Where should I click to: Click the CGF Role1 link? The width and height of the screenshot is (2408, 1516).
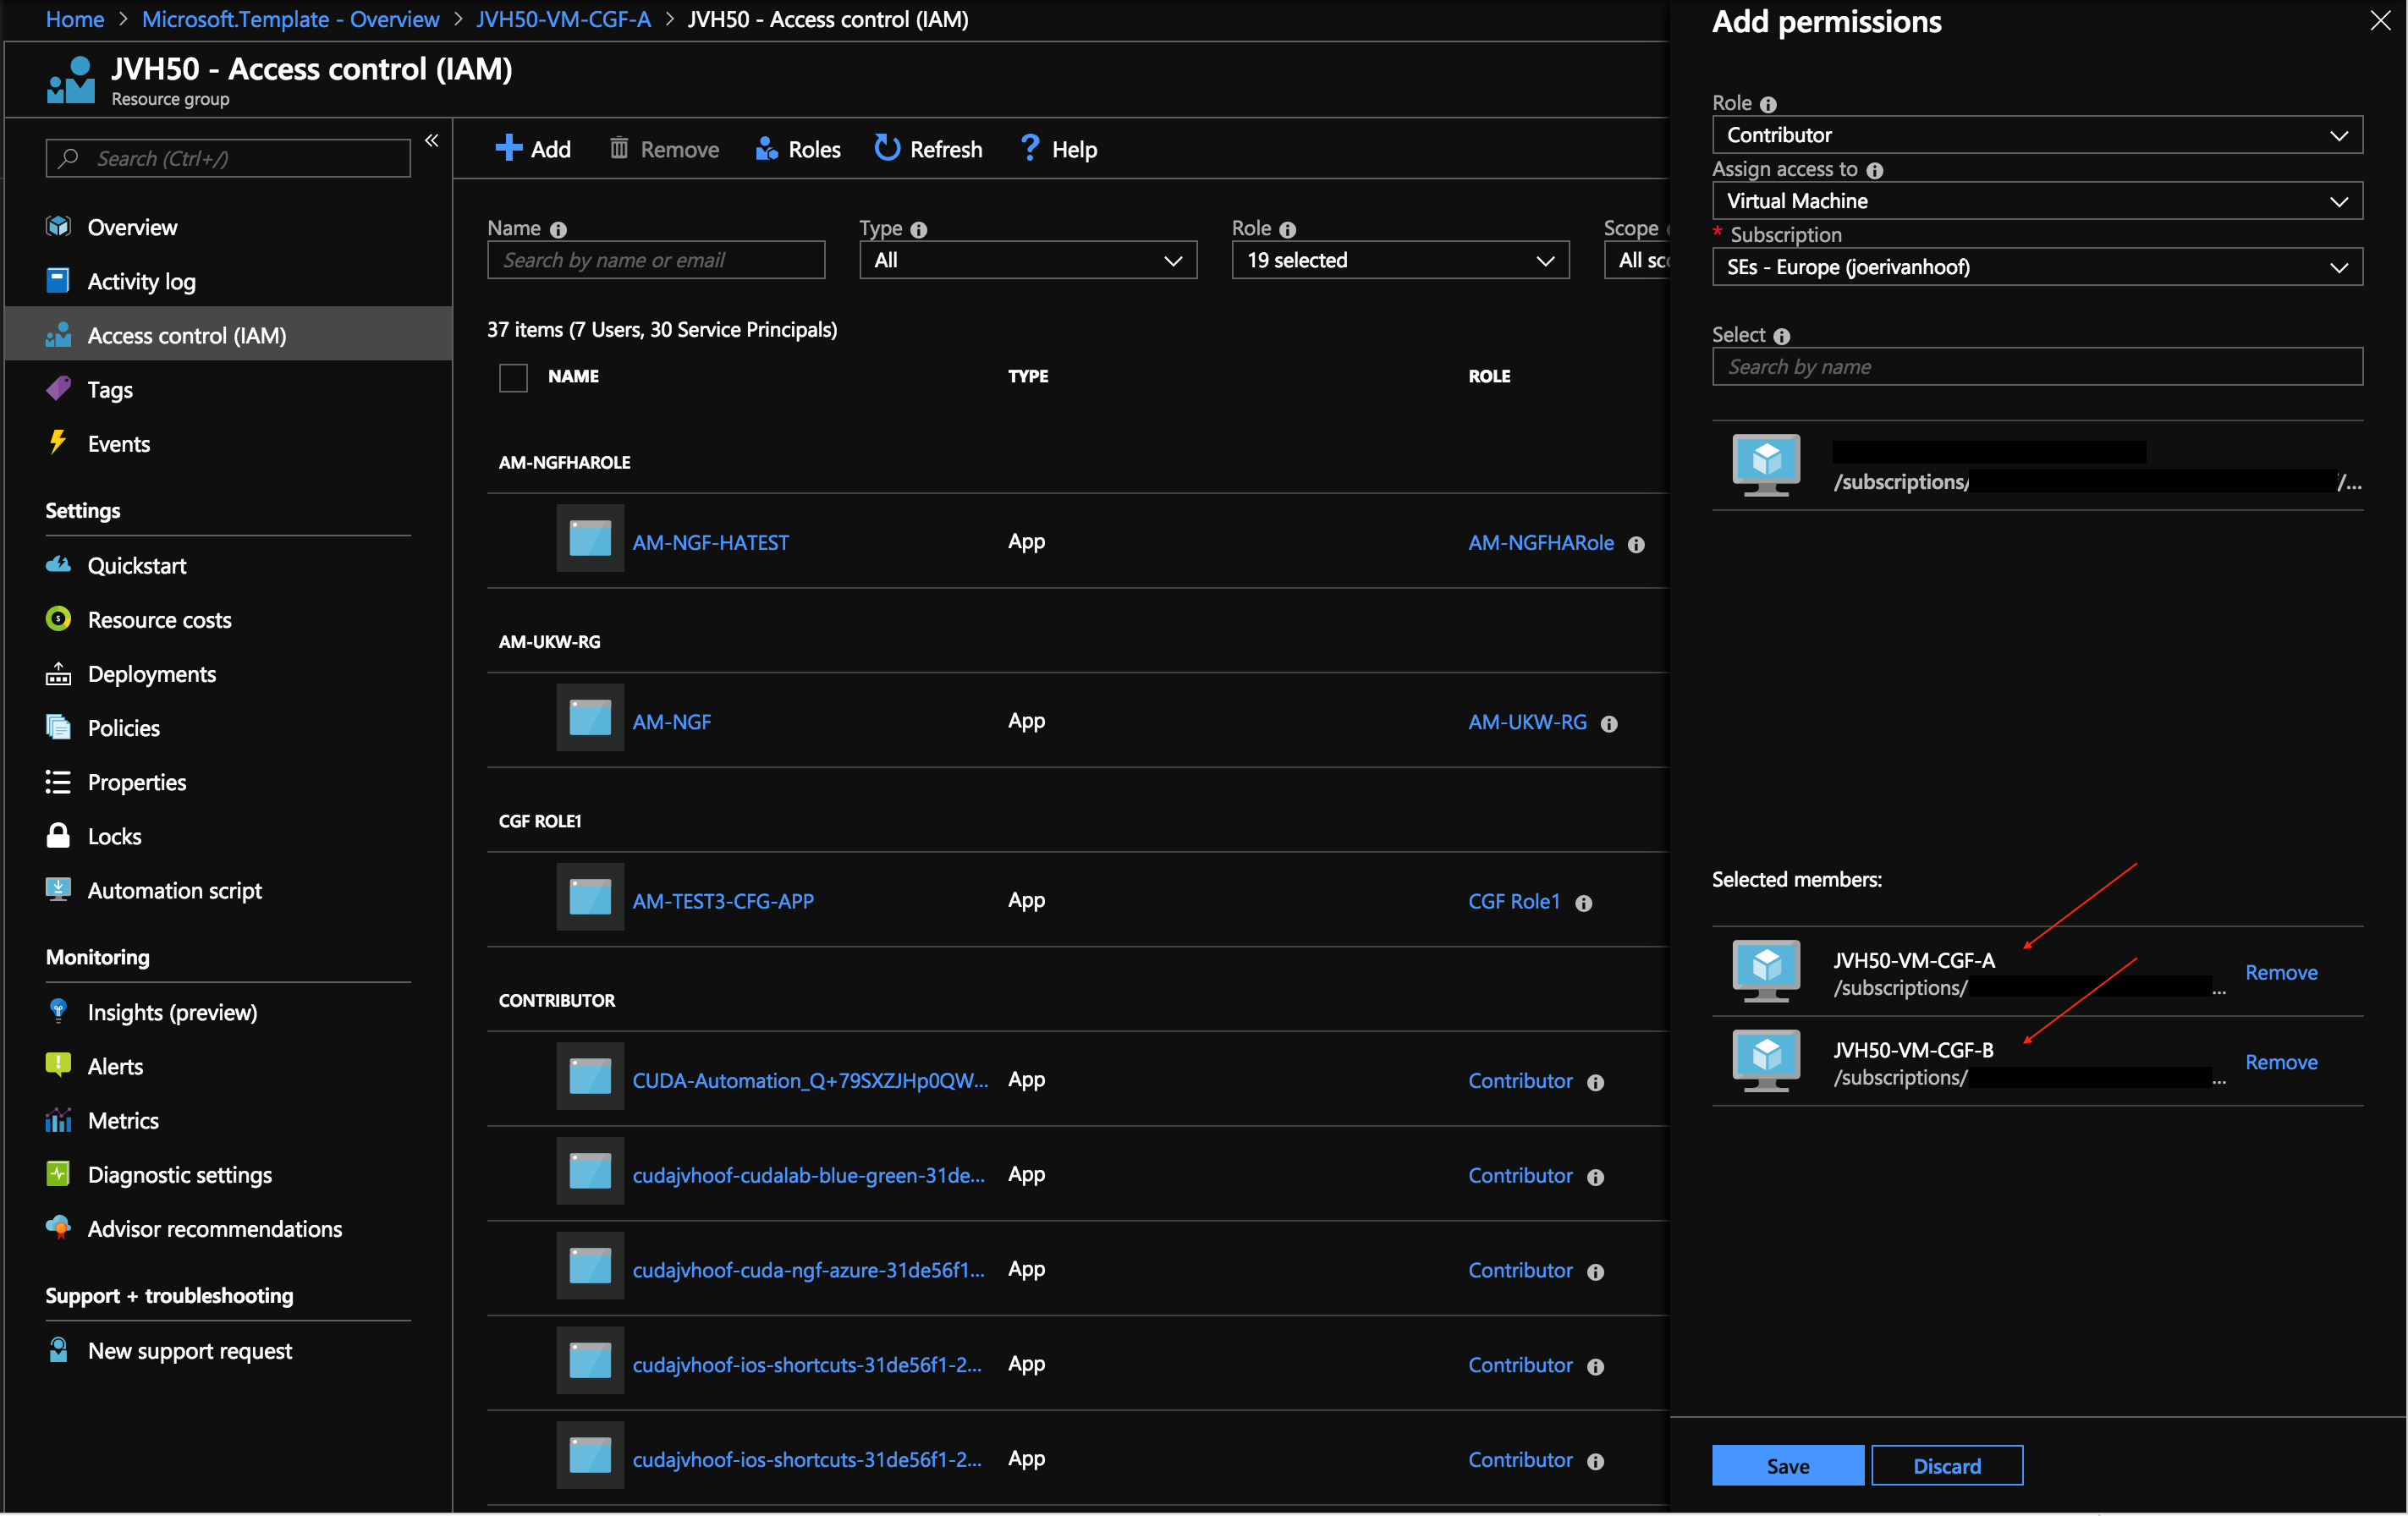click(1514, 900)
